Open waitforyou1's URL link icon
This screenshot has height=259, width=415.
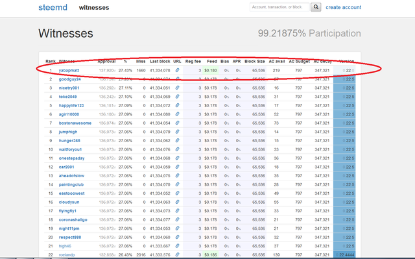coord(177,149)
